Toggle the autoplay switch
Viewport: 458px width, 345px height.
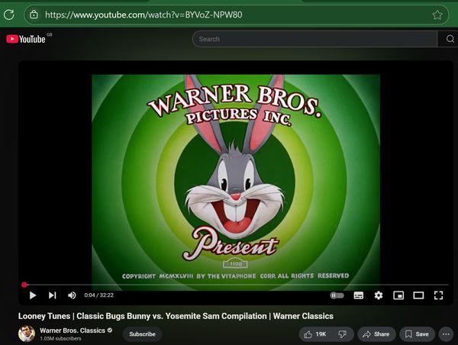337,295
